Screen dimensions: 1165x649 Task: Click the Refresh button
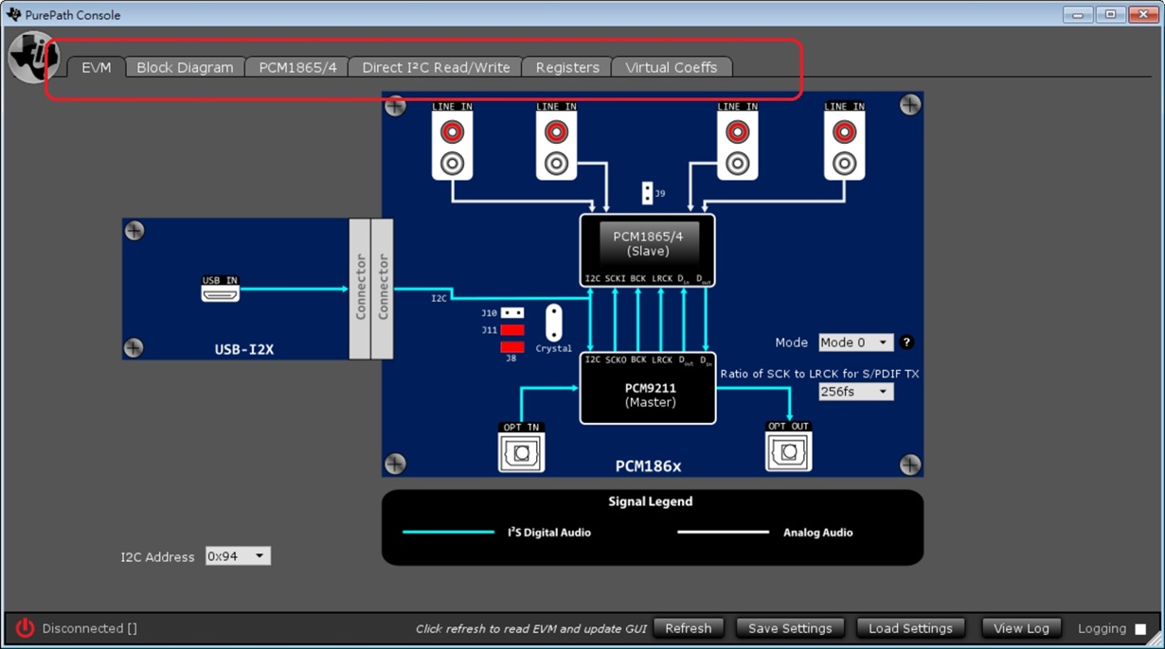pyautogui.click(x=689, y=628)
